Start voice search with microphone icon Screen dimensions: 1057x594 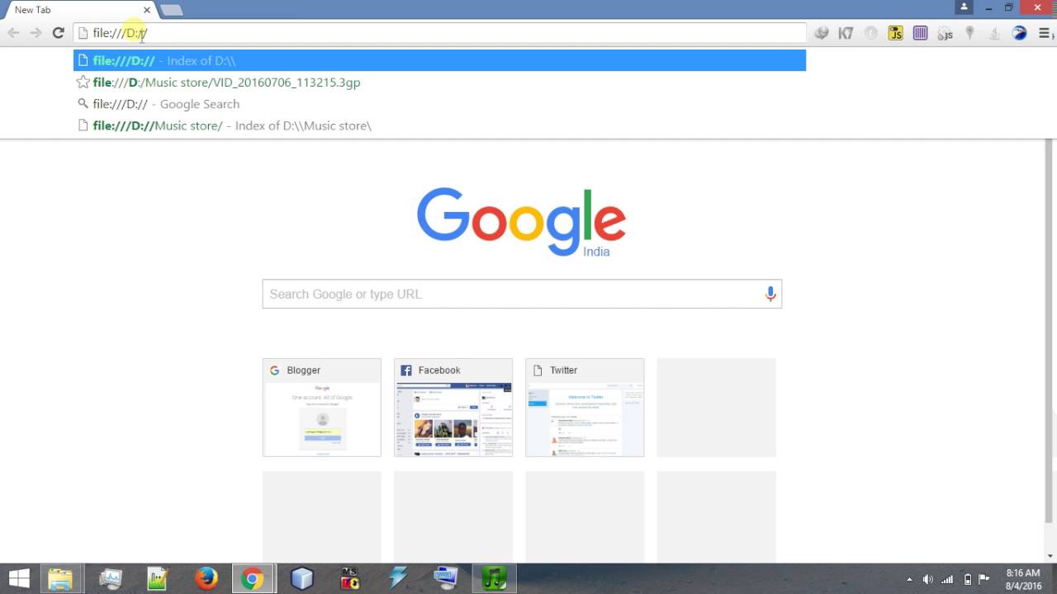(770, 294)
